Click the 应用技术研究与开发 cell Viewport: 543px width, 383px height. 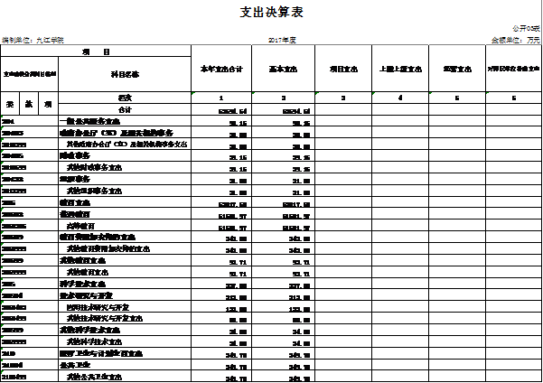[x=125, y=307]
